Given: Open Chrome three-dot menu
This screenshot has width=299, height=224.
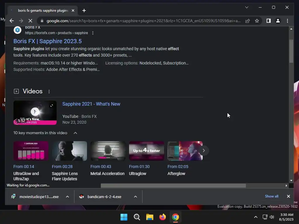Looking at the screenshot, I should click(x=287, y=21).
